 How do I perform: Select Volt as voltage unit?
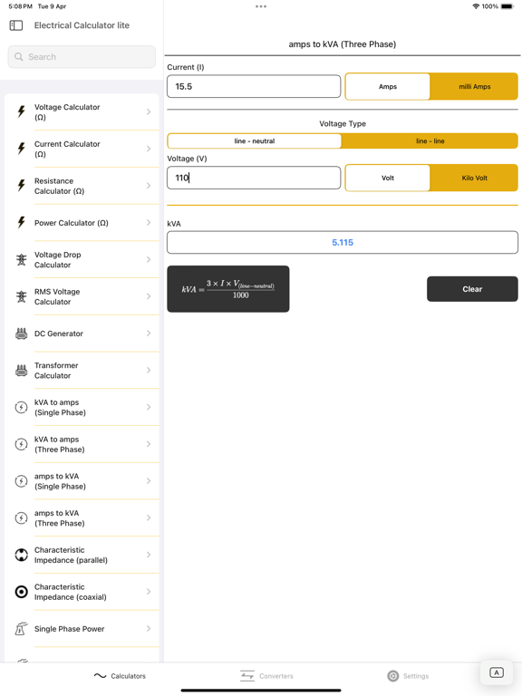388,178
